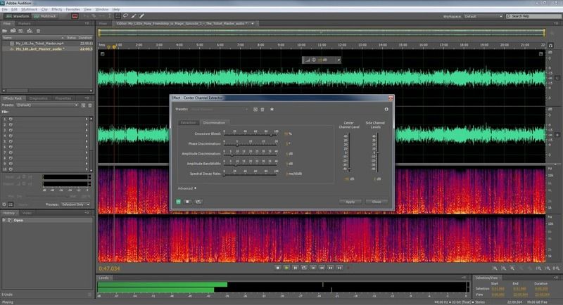Delete preset trash icon in effect dialog
This screenshot has width=563, height=305.
262,110
